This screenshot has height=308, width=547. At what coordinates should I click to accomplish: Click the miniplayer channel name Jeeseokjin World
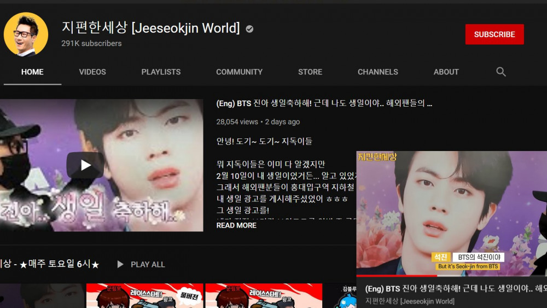coord(410,301)
